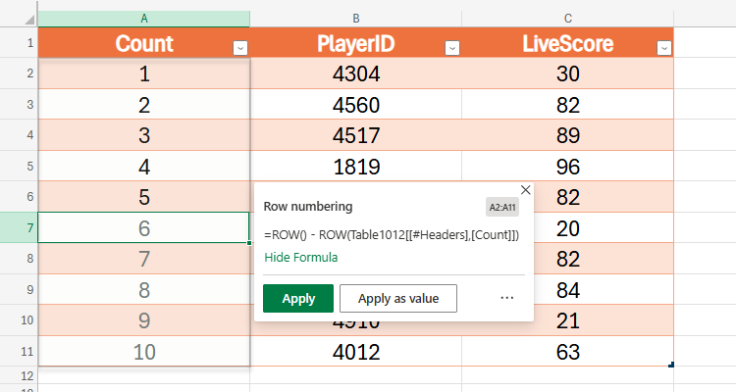Open the Count column filter dropdown
The height and width of the screenshot is (392, 736).
coord(240,47)
